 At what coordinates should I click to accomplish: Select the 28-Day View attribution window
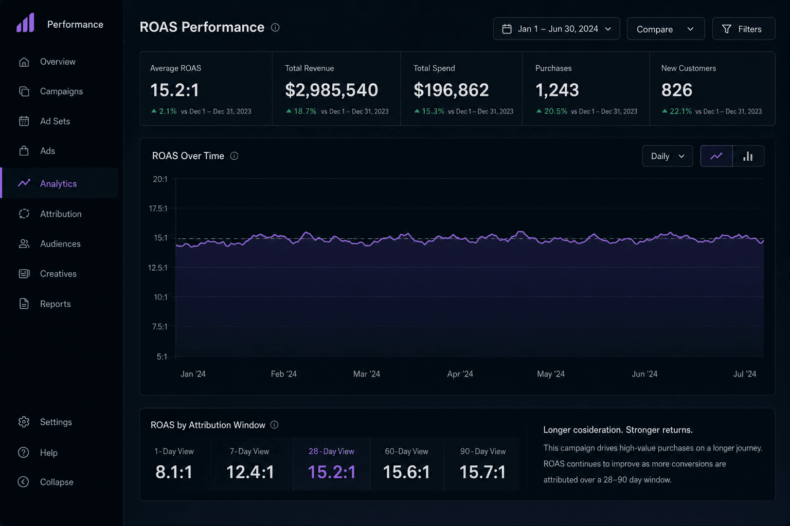[331, 464]
